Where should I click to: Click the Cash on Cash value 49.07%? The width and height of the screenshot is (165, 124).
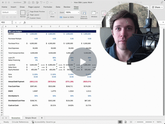click(35, 105)
